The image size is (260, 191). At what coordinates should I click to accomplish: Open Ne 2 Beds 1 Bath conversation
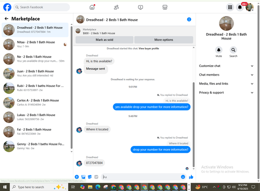35,59
